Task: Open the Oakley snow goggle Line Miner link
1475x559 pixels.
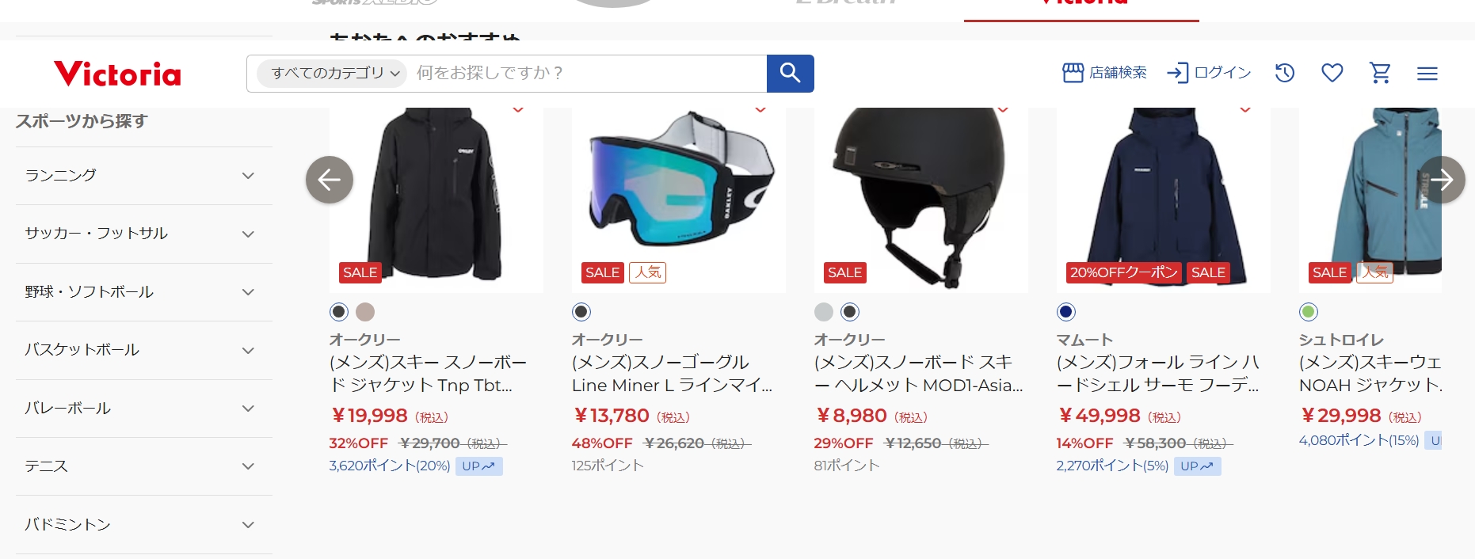Action: tap(672, 374)
